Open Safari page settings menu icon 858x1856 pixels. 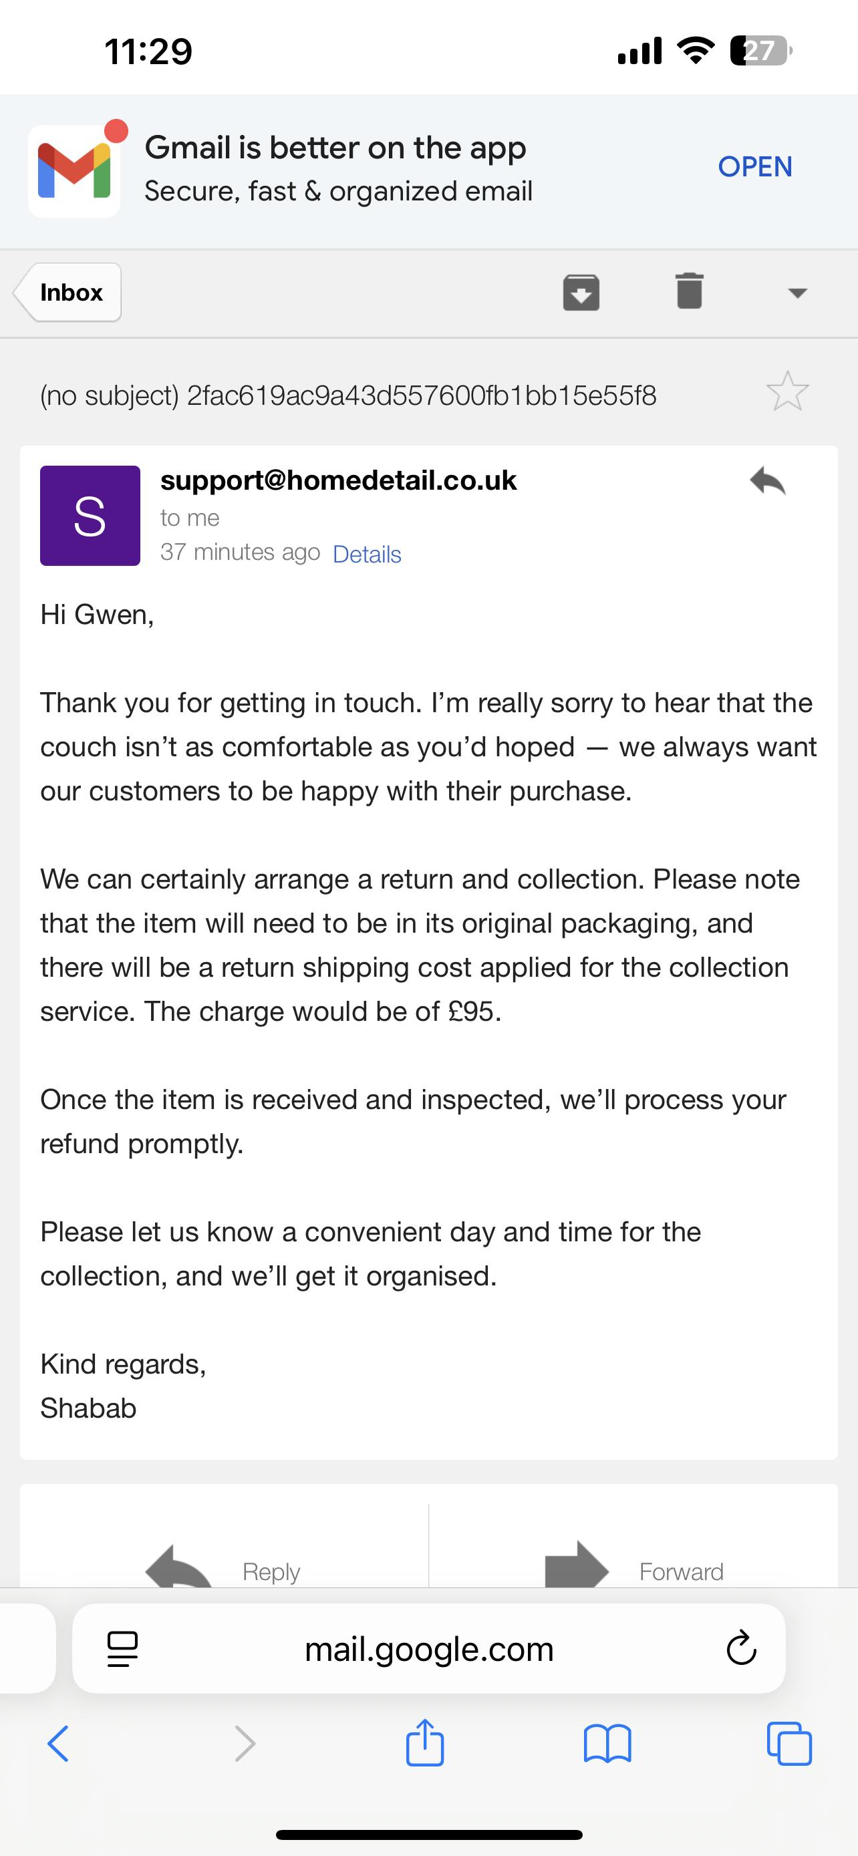122,1648
